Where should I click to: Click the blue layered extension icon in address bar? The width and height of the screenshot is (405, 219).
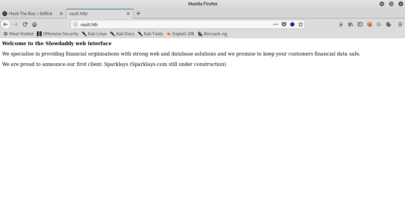(x=292, y=24)
